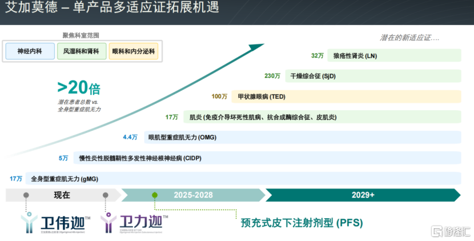Click the 2025-2028 timeline segment
Screen dimensions: 474x241
click(x=193, y=195)
